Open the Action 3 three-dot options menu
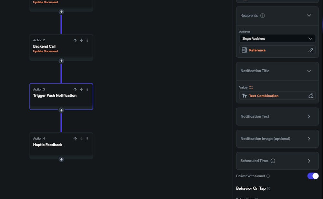The width and height of the screenshot is (323, 199). click(x=87, y=89)
